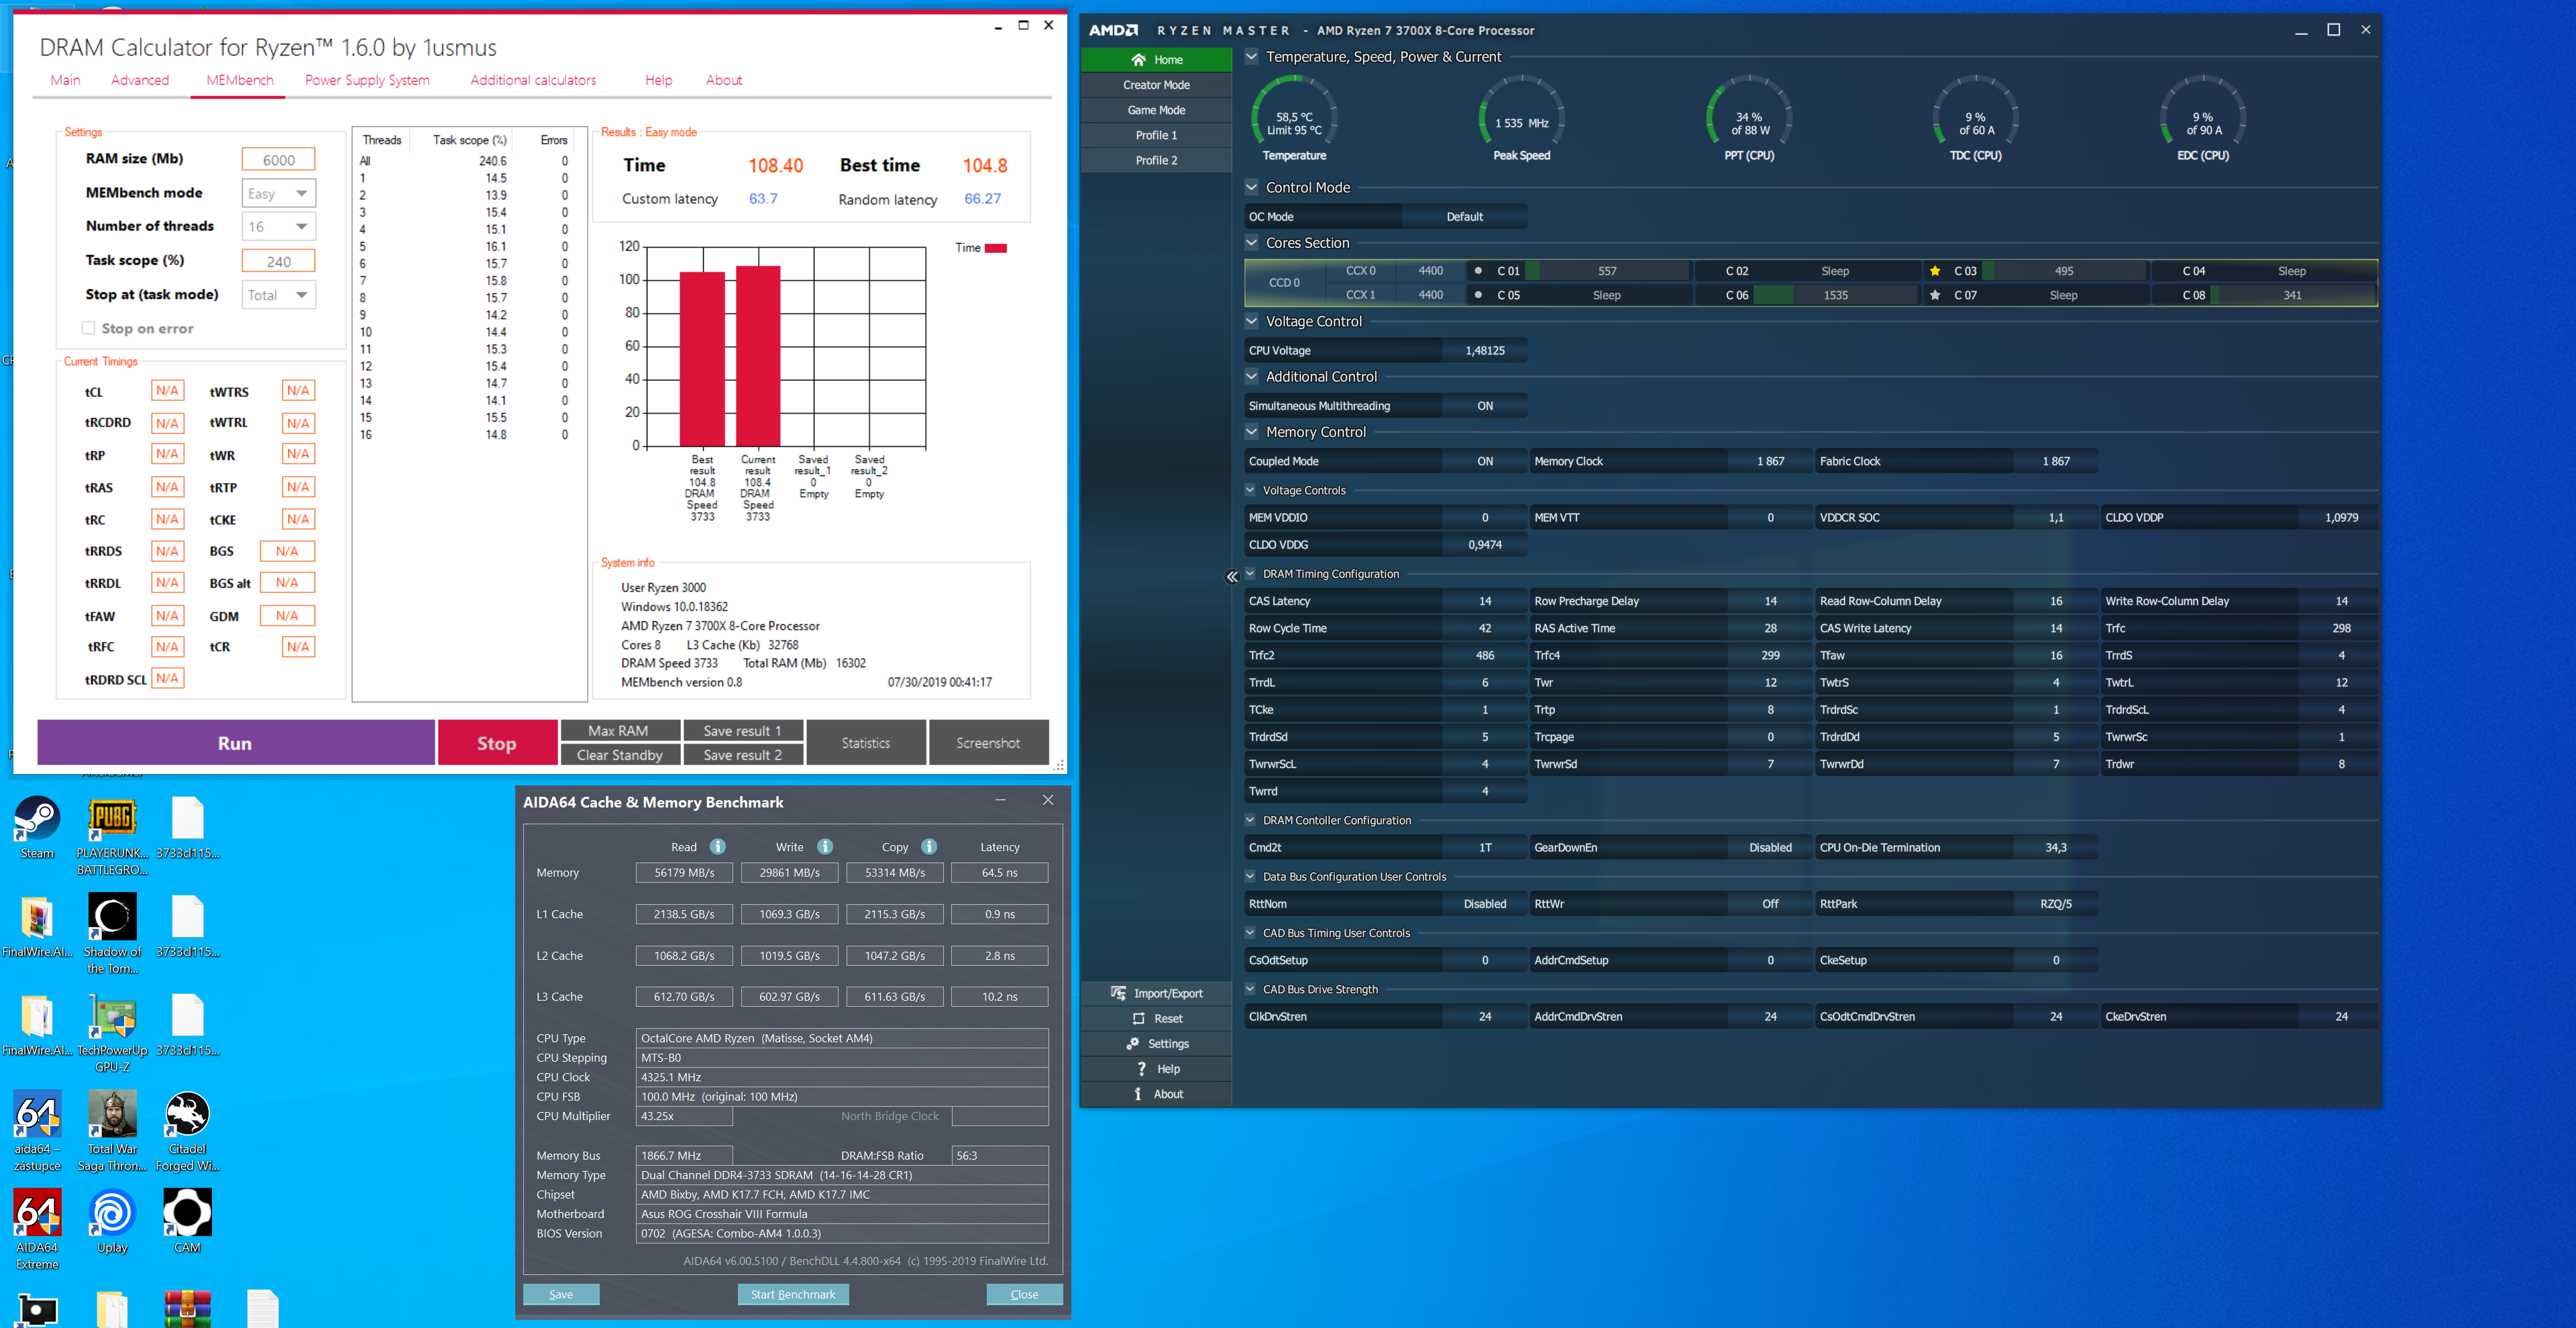Click the Copy info icon in AIDA64

coord(928,846)
